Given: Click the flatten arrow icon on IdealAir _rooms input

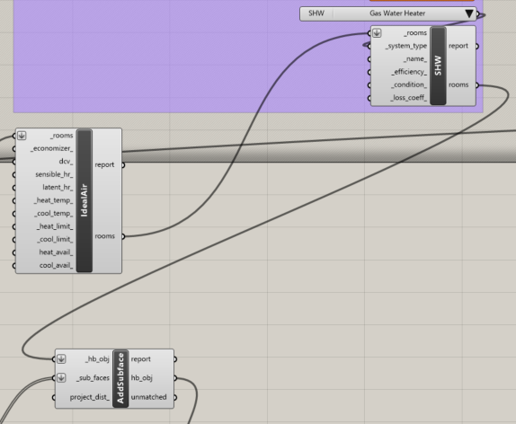Looking at the screenshot, I should point(22,136).
